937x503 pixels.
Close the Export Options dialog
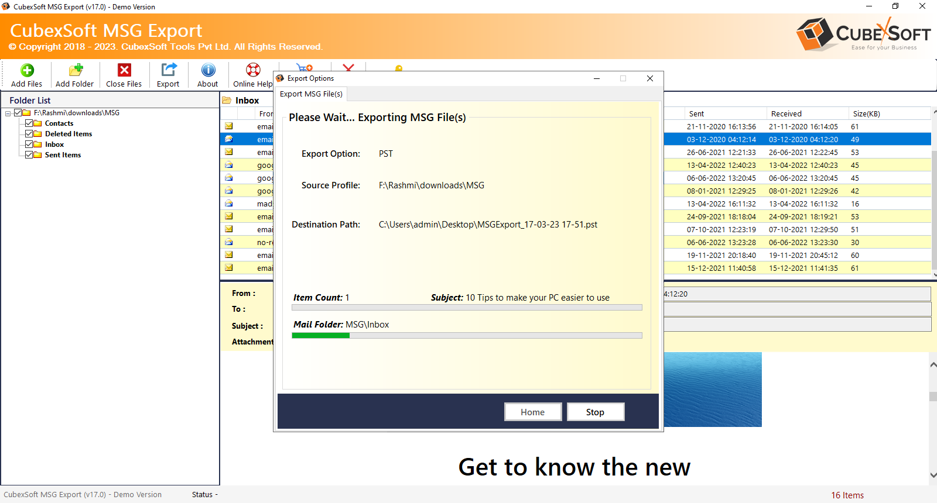[650, 78]
